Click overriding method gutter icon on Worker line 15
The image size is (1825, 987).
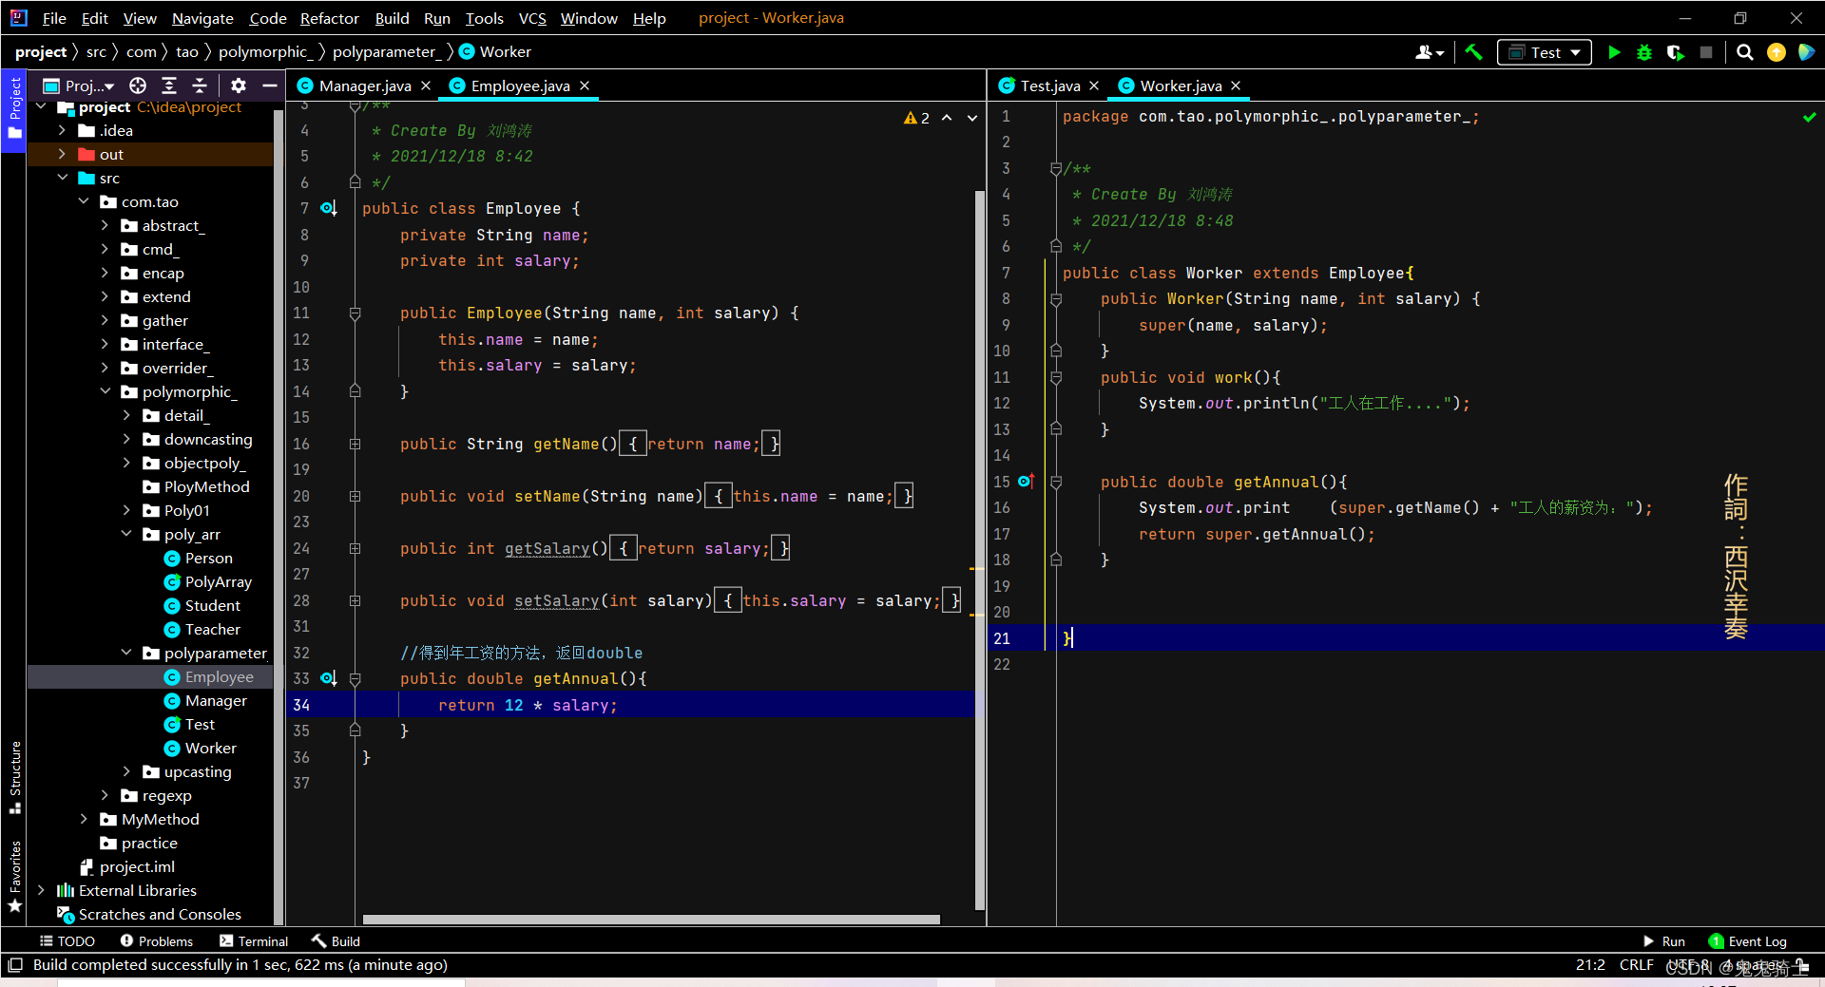(x=1026, y=482)
